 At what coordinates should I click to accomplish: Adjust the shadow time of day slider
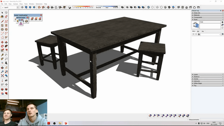coord(107,7)
